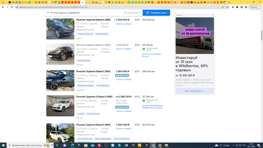Click 'Хорошая цена' badge on 2 350 000 ₽ listing

coord(122,76)
